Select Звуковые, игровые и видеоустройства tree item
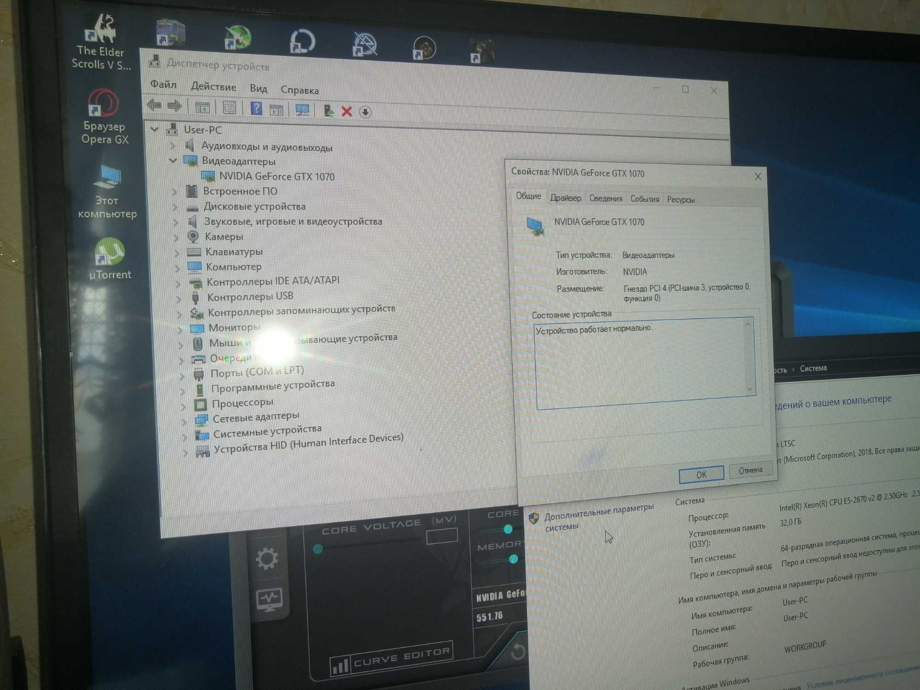The width and height of the screenshot is (920, 690). (293, 221)
